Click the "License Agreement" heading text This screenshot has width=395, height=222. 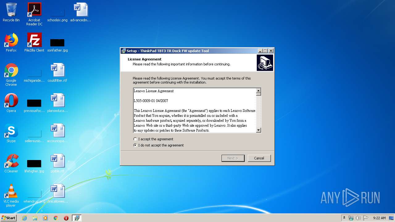click(145, 59)
